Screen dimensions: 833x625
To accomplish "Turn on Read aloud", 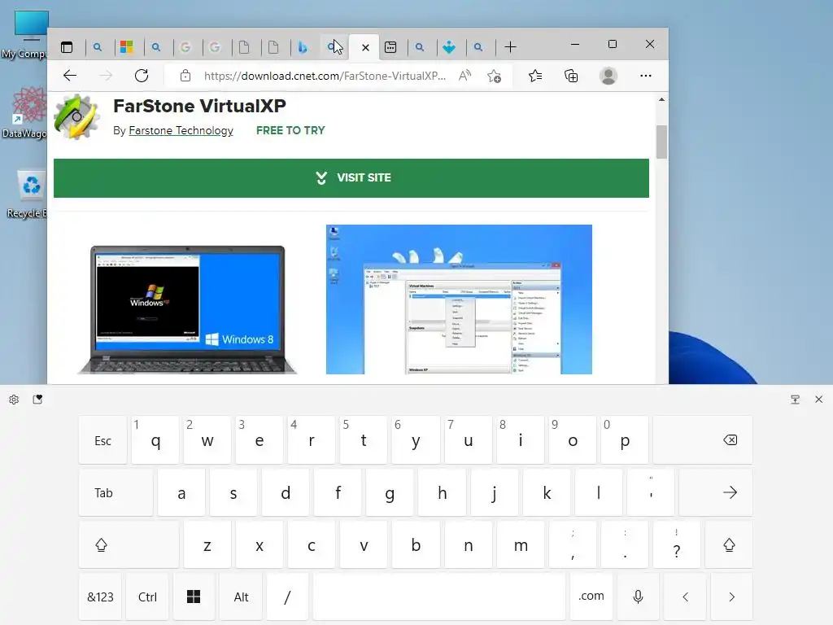I will coord(464,76).
